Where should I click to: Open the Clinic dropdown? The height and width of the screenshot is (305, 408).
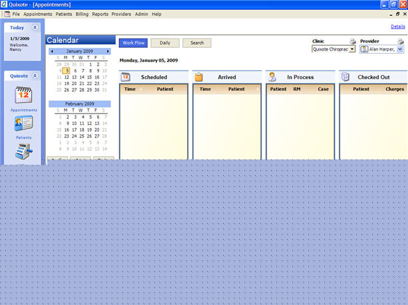(352, 49)
